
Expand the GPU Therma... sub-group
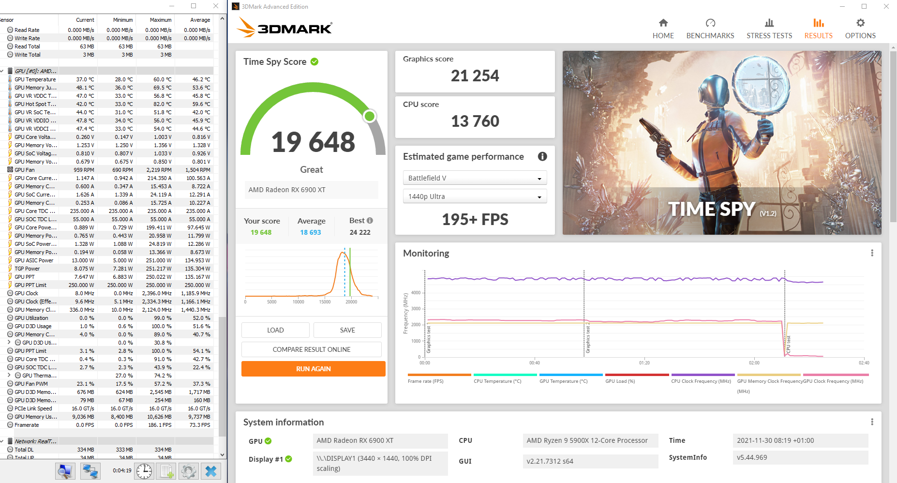coord(10,376)
